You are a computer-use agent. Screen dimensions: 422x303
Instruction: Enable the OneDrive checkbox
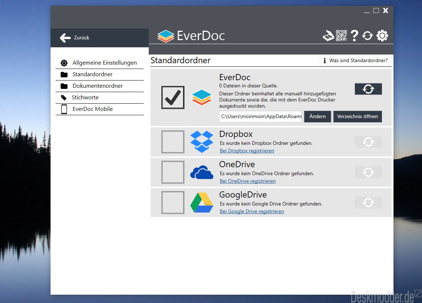coord(173,172)
